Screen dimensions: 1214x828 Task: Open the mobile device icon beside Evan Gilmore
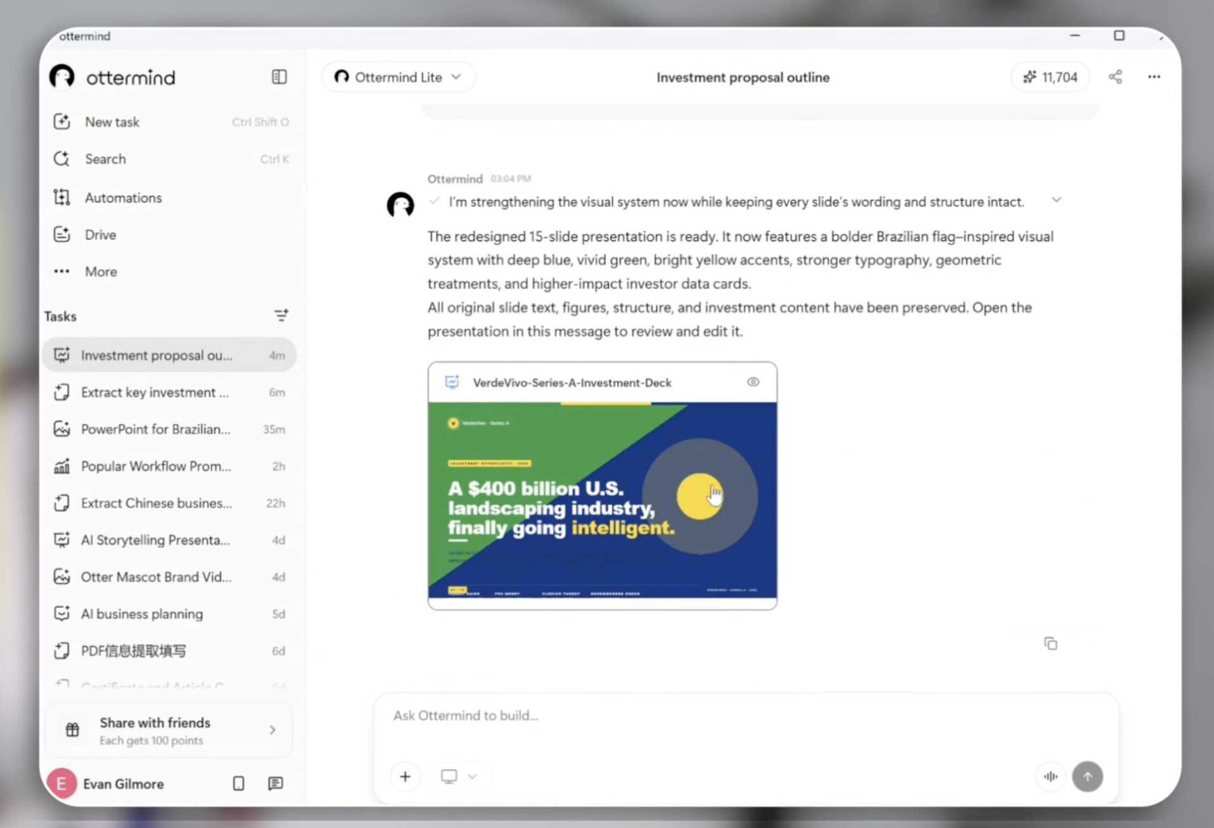click(238, 784)
